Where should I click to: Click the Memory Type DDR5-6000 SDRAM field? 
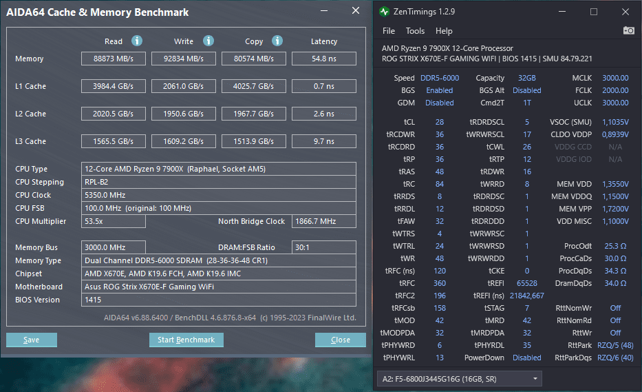pos(219,260)
